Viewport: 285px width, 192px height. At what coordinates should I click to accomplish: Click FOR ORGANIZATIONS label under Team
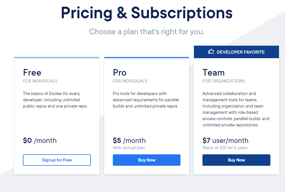click(224, 81)
